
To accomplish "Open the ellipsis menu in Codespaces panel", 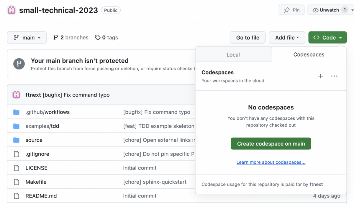I will tap(334, 76).
